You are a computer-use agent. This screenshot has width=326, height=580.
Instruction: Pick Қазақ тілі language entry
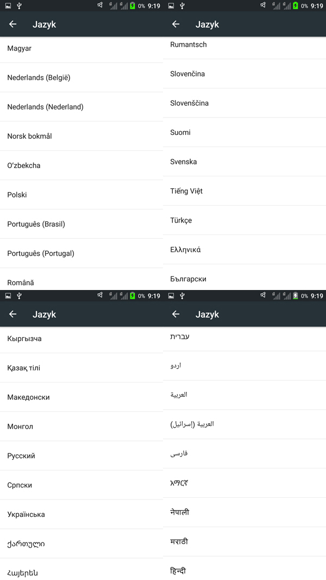click(81, 368)
